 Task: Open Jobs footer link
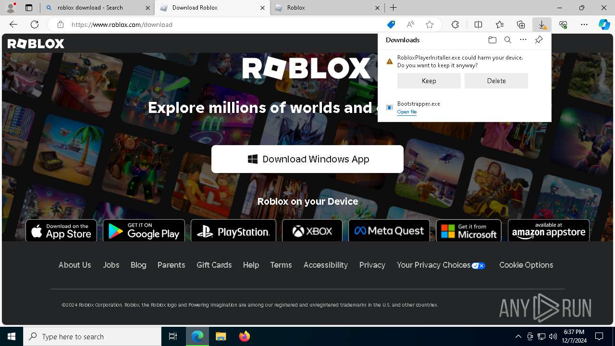click(111, 265)
